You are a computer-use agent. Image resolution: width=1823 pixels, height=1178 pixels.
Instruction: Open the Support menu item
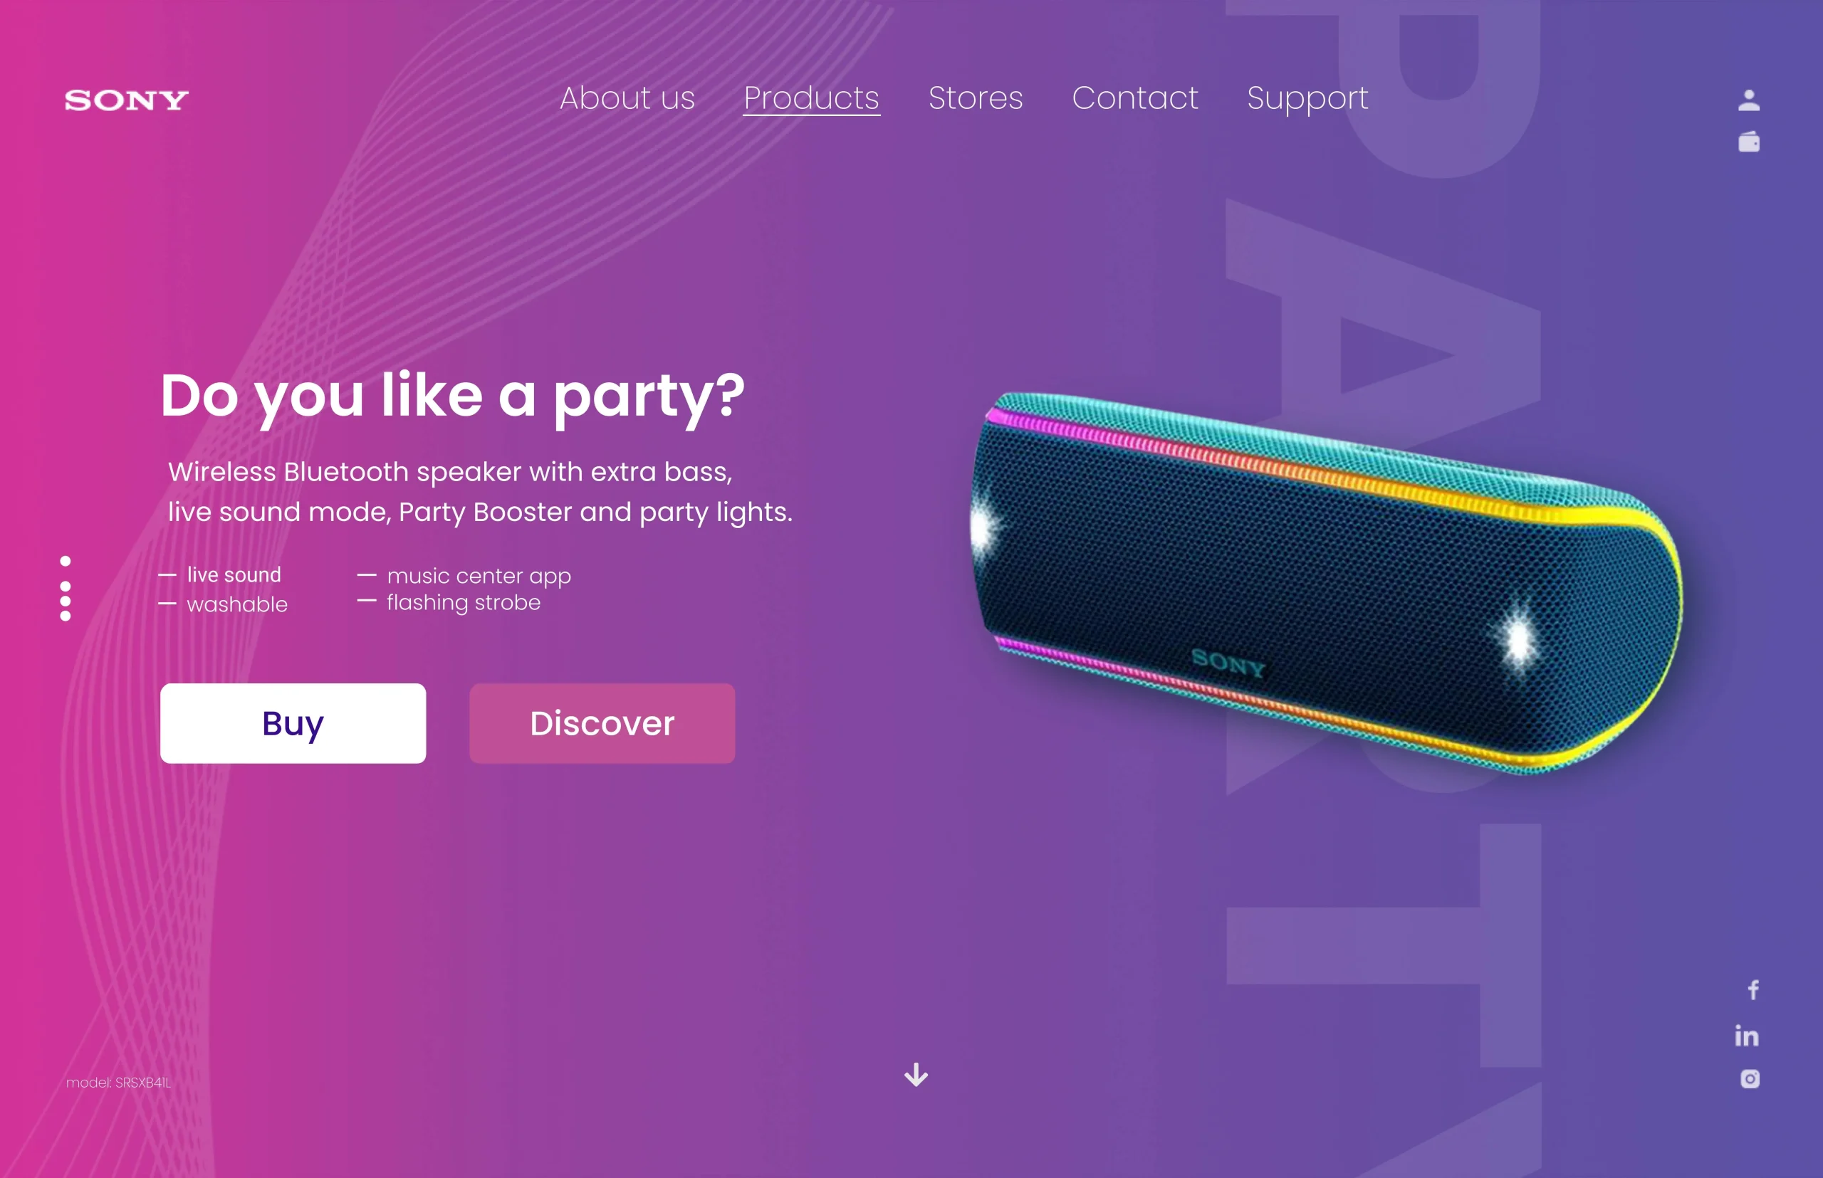(x=1307, y=100)
